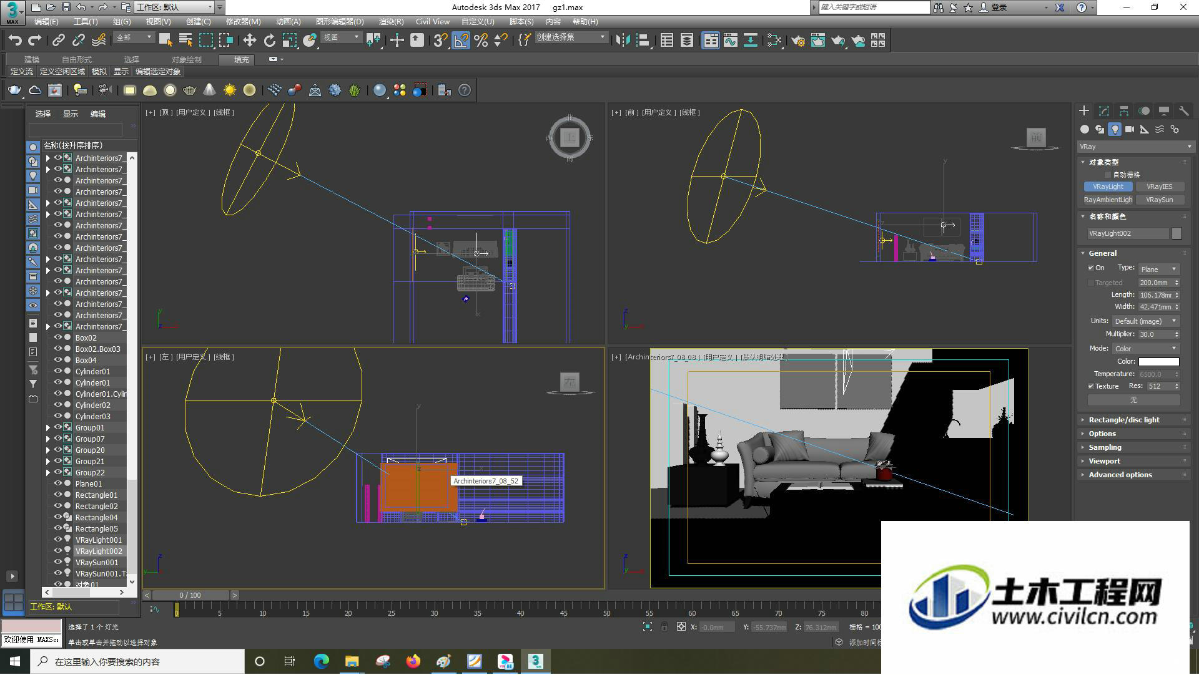
Task: Switch to the 建模 ribbon tab
Action: point(32,59)
